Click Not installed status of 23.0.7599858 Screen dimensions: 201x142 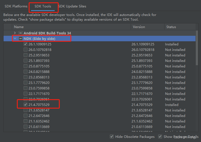pyautogui.click(x=175, y=88)
